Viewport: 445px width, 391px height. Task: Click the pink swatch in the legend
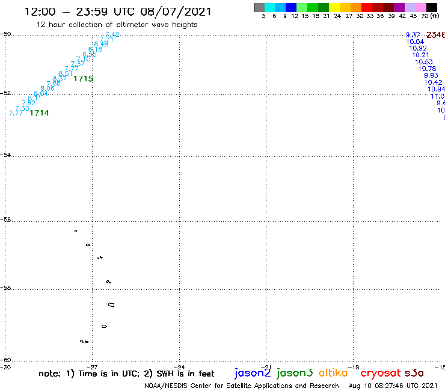tap(421, 8)
